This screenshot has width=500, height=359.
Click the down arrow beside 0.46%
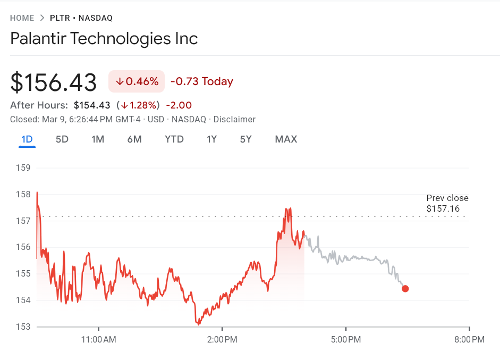[120, 82]
